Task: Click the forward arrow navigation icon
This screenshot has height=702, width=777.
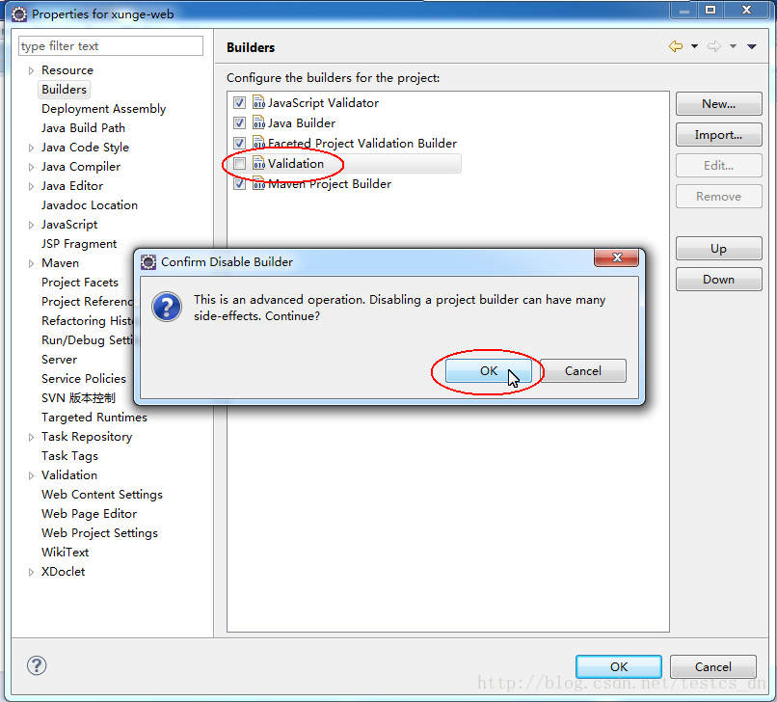Action: [714, 46]
